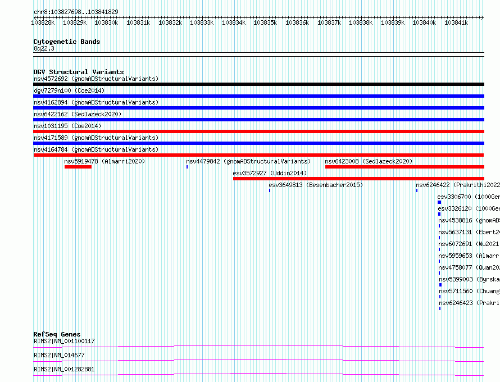Click the esv3649813 (Besenbacher2015) label
The image size is (500, 382).
pyautogui.click(x=316, y=185)
